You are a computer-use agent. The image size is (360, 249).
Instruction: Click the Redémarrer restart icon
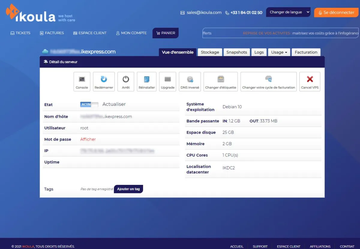104,79
